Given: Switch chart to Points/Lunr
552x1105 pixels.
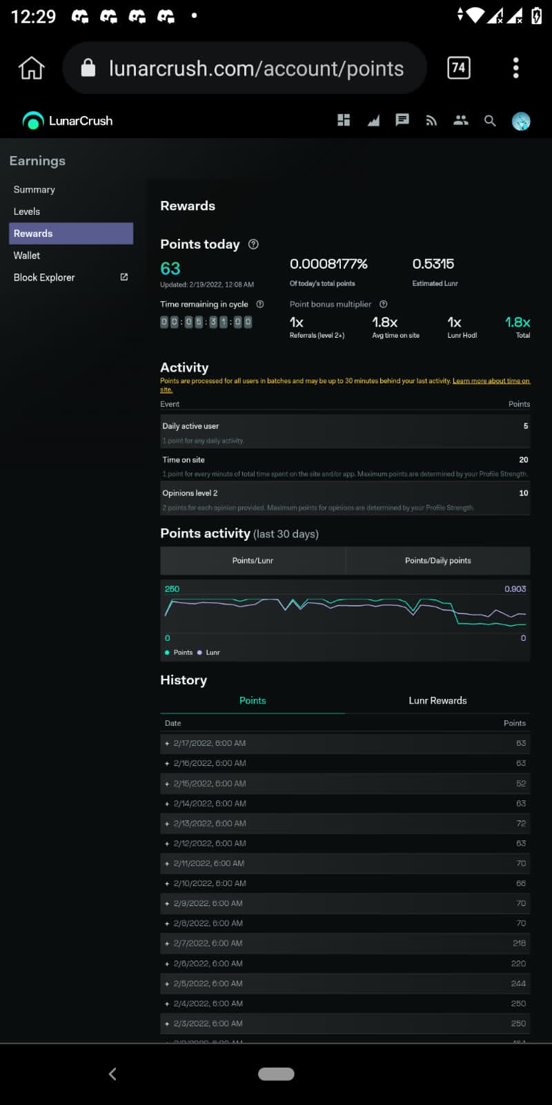Looking at the screenshot, I should tap(253, 561).
